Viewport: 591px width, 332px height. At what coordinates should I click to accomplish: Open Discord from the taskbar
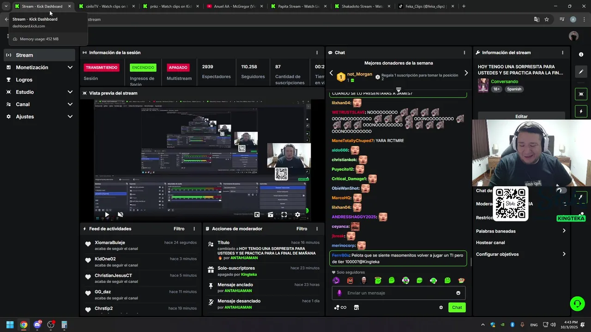pyautogui.click(x=37, y=325)
